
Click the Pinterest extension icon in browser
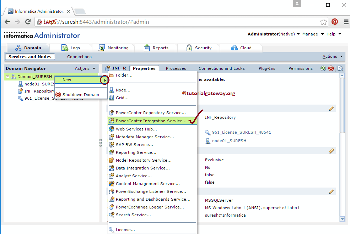(334, 22)
